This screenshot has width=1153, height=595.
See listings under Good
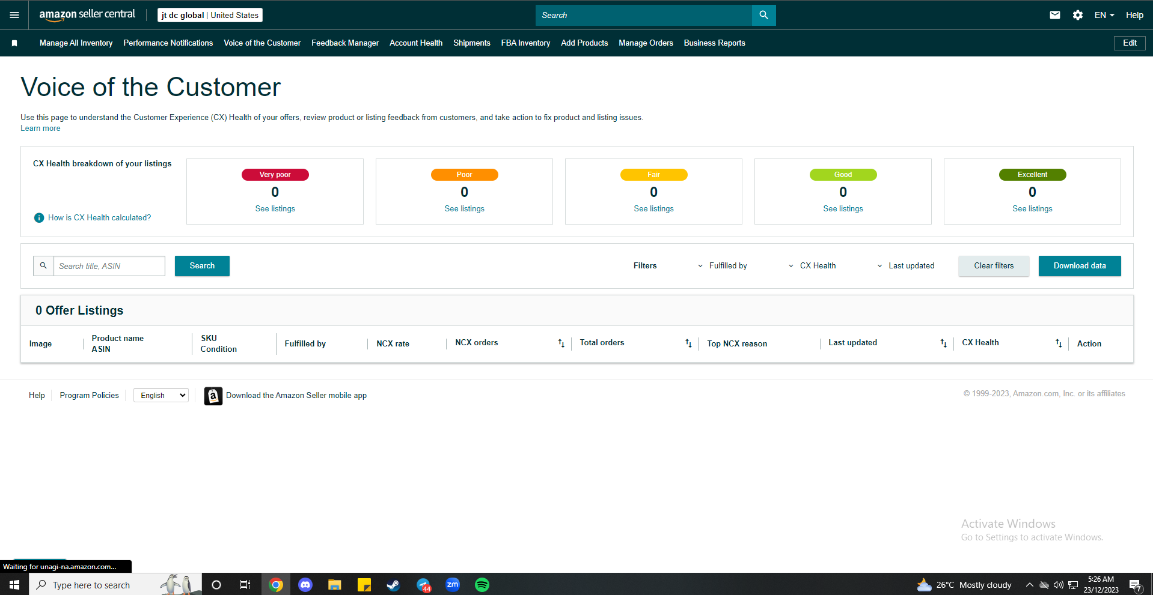(843, 209)
